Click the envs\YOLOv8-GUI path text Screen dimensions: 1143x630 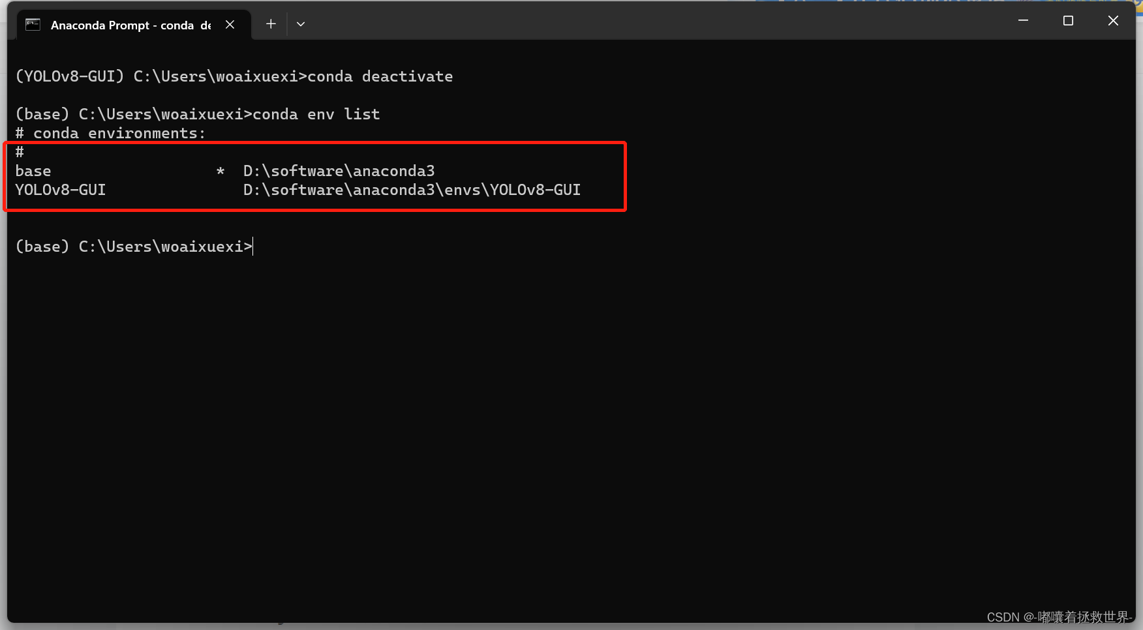513,190
